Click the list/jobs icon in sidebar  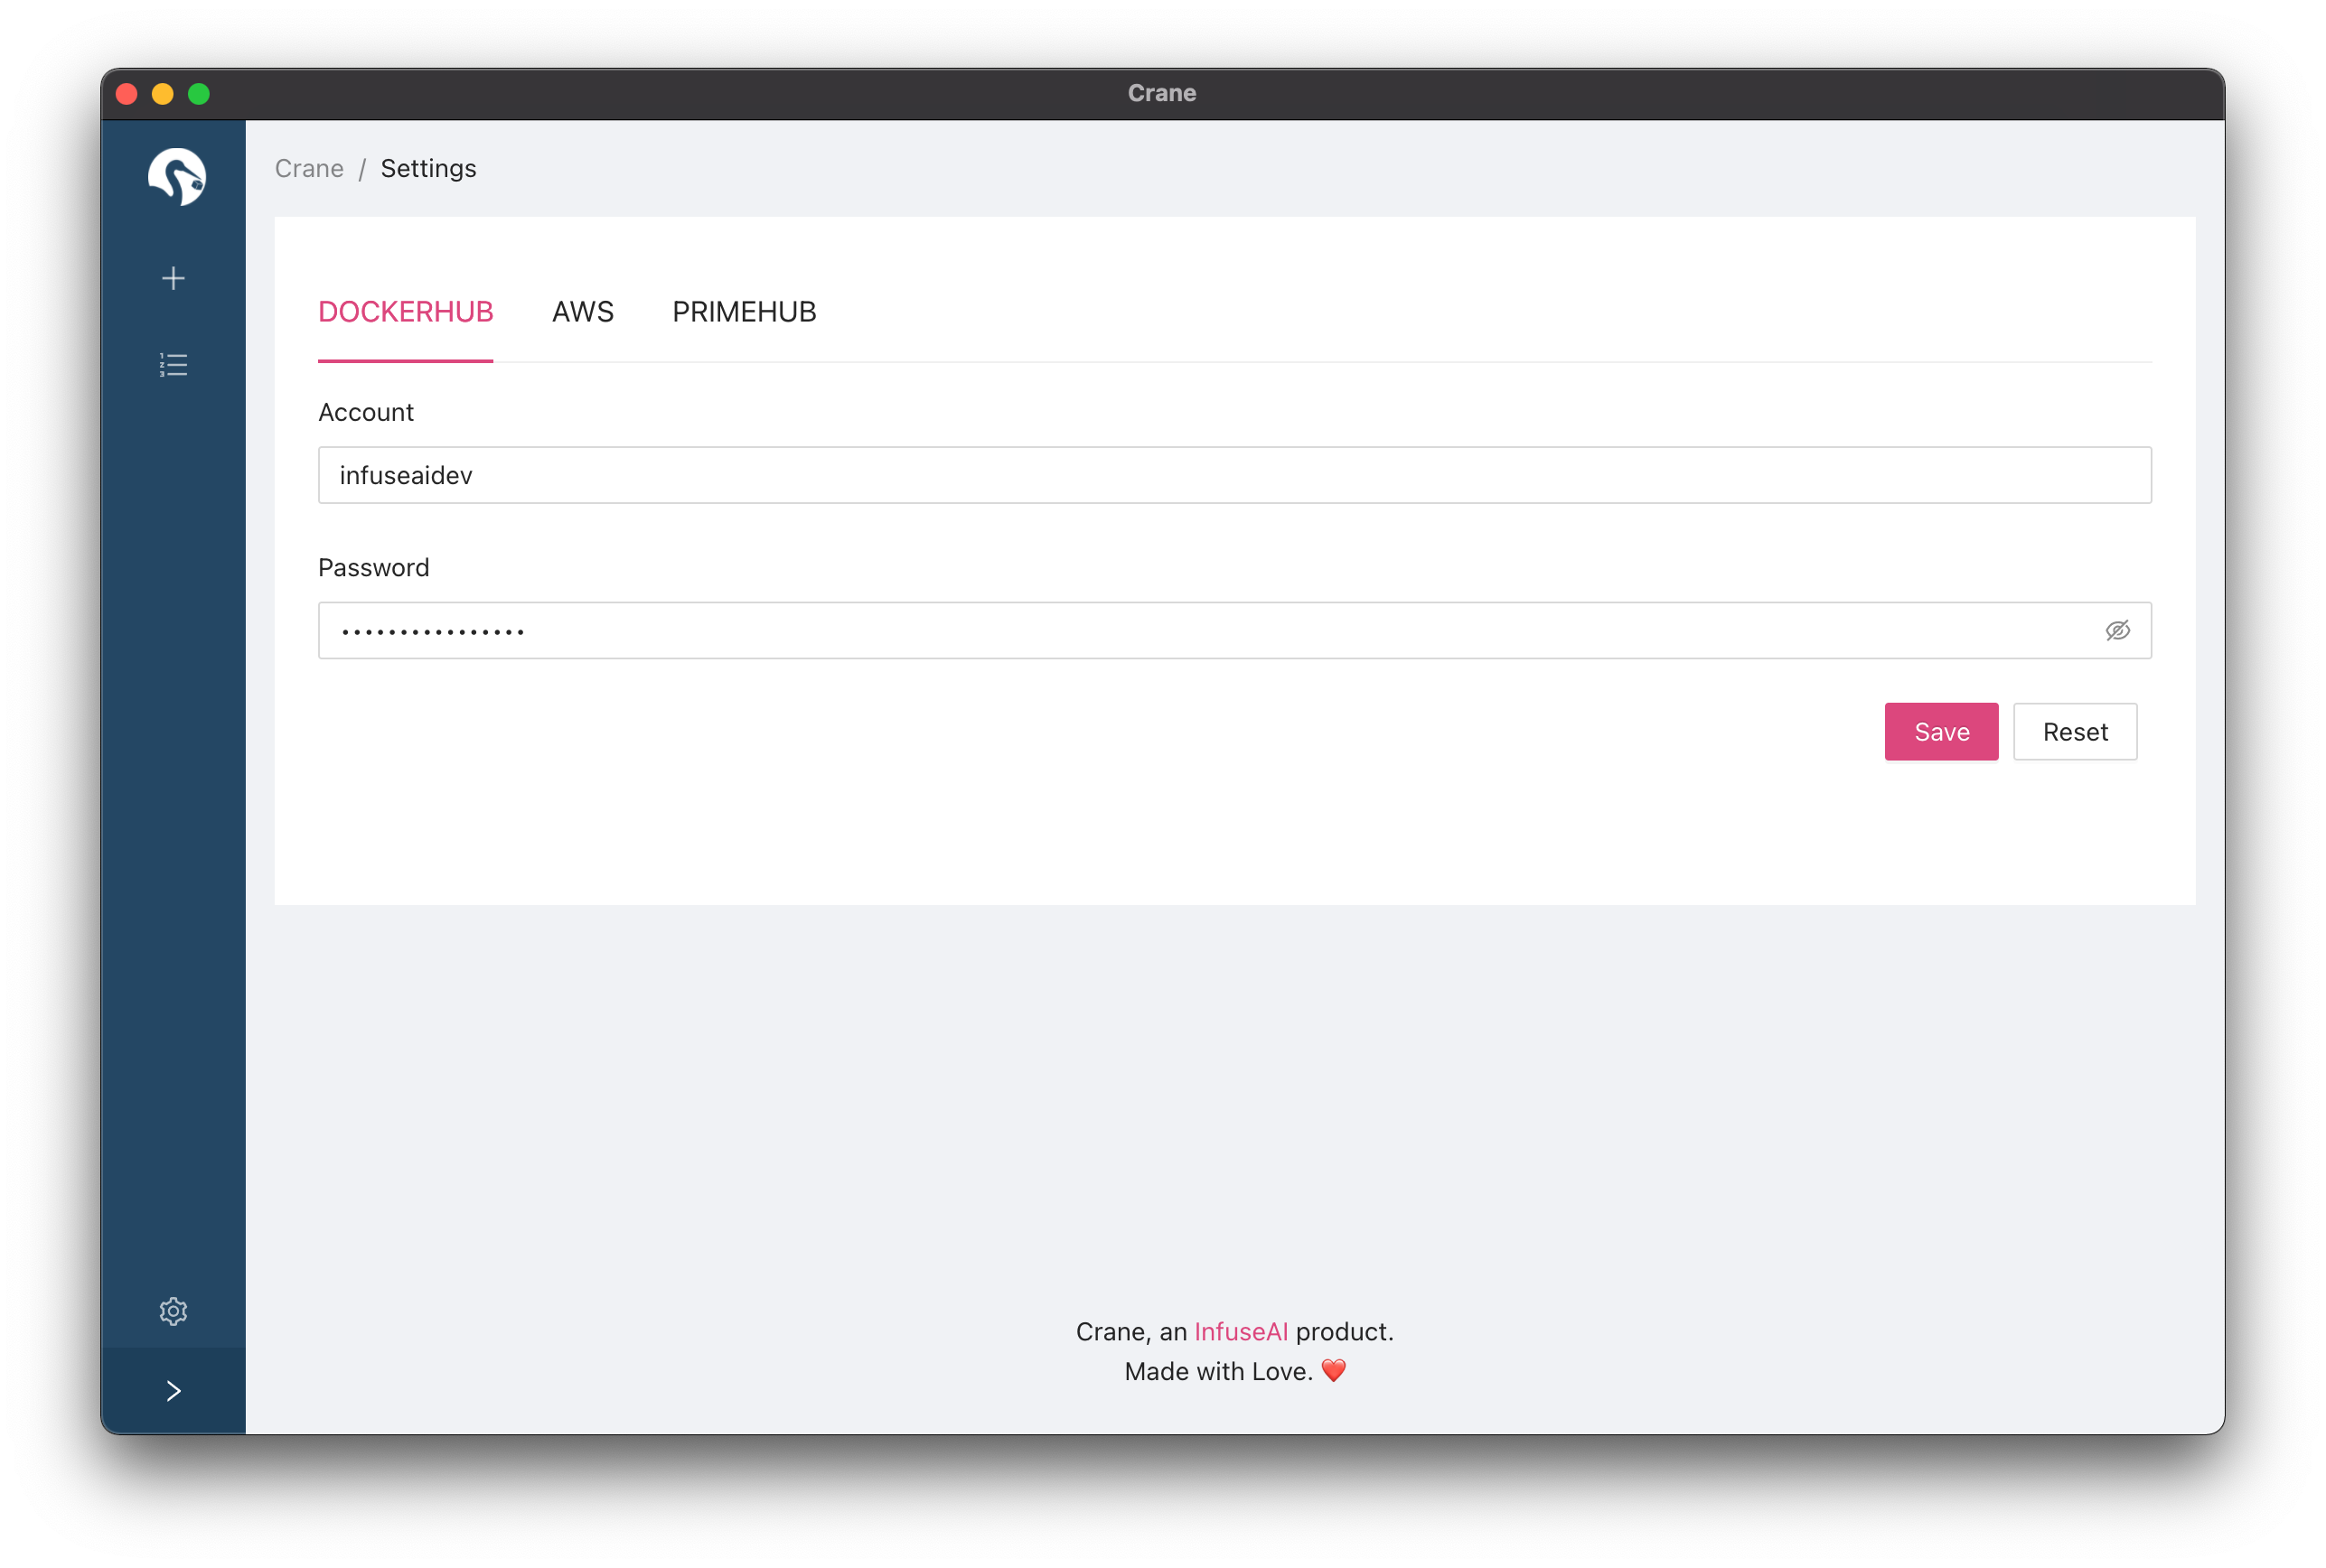click(174, 364)
